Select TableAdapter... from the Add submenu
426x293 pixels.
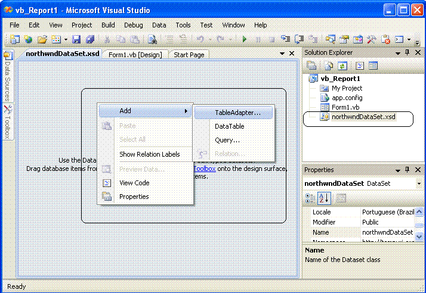coord(234,113)
